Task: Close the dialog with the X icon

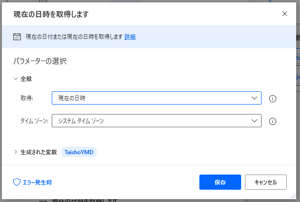Action: coord(285,14)
